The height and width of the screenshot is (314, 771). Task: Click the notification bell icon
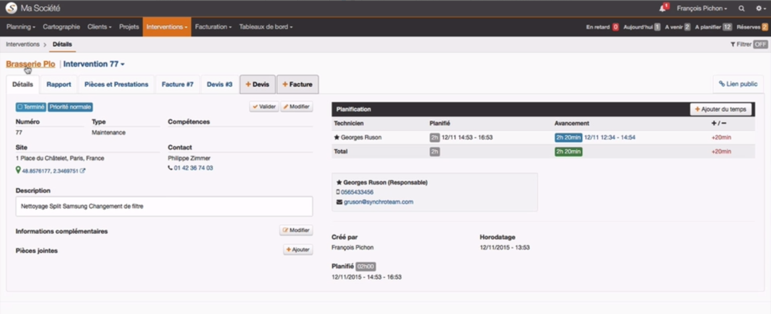point(662,8)
